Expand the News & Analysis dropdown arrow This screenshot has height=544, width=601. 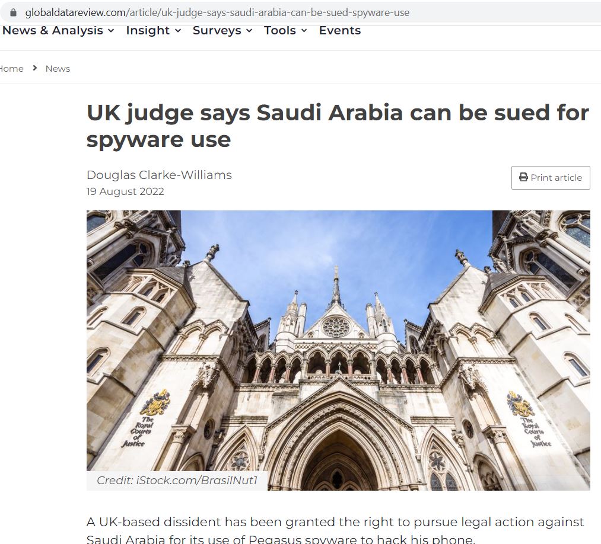(x=111, y=31)
